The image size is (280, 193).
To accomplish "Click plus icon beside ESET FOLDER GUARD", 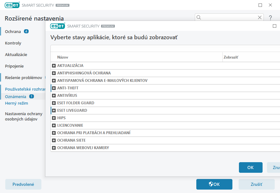I will pyautogui.click(x=54, y=103).
